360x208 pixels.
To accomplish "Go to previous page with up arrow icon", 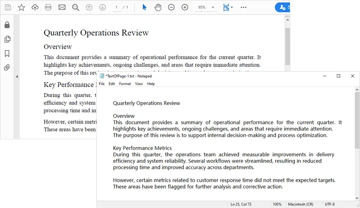I will (x=89, y=7).
